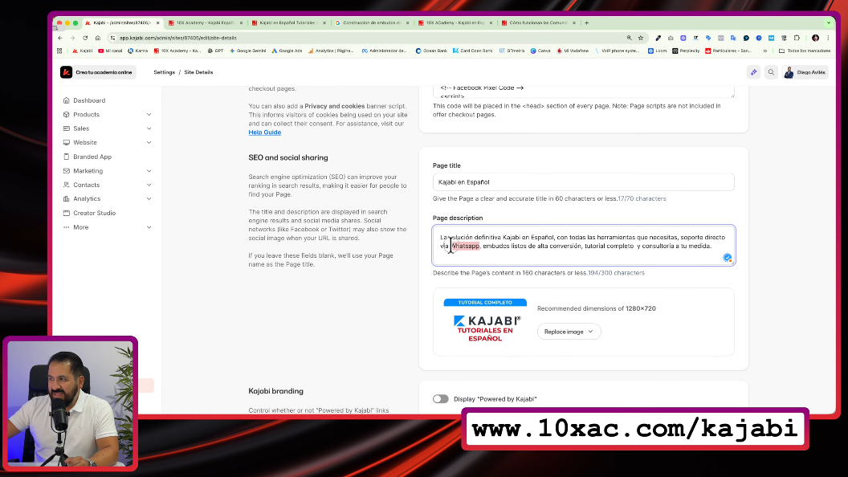The width and height of the screenshot is (848, 477).
Task: Show more bookmarks overflow chevron
Action: [764, 51]
